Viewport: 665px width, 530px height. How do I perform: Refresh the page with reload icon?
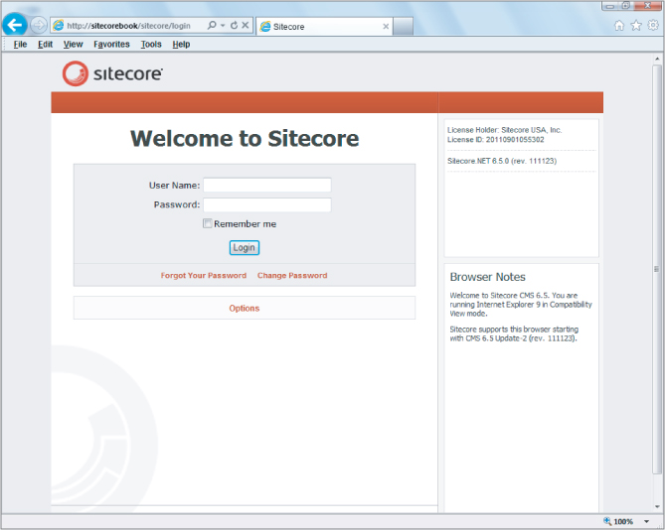click(234, 25)
